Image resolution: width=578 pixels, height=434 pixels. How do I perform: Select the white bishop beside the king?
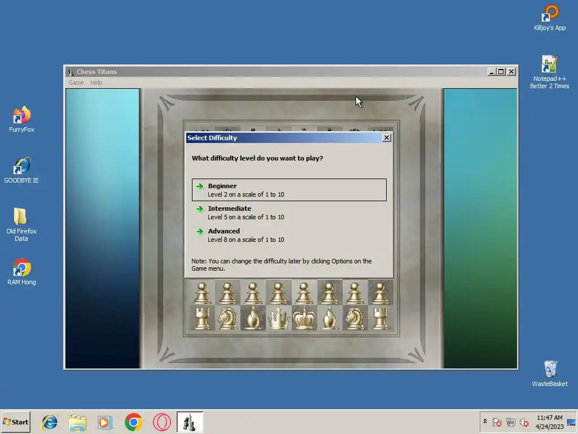click(x=329, y=318)
